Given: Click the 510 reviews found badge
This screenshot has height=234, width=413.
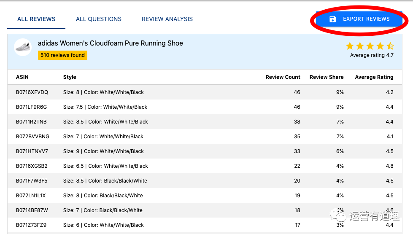Looking at the screenshot, I should [x=62, y=55].
